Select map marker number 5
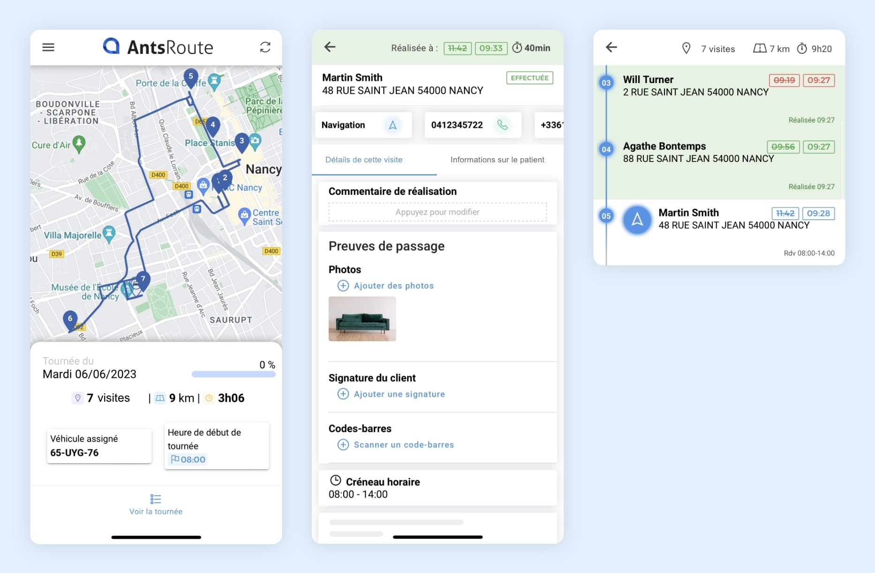Screen dimensions: 875x573 pyautogui.click(x=190, y=77)
